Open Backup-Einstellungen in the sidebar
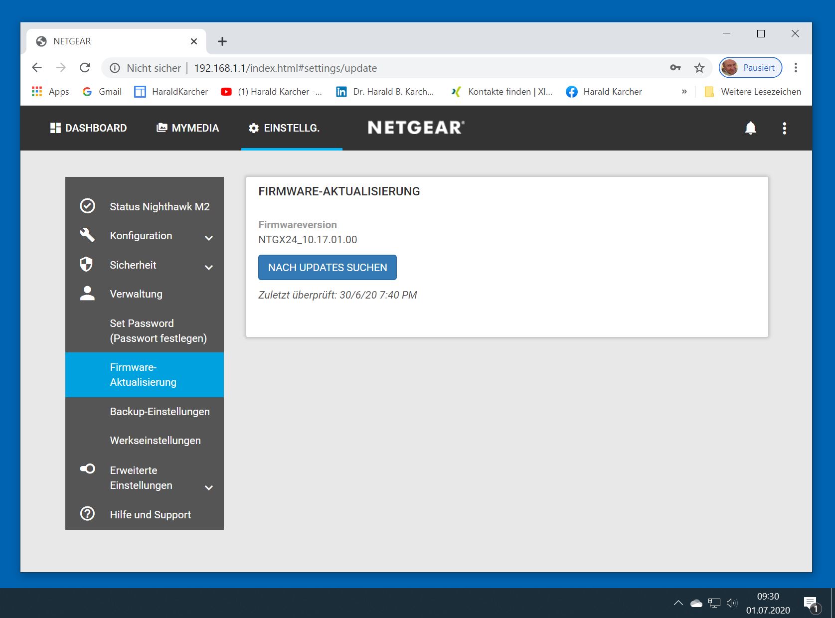The image size is (835, 618). point(160,412)
